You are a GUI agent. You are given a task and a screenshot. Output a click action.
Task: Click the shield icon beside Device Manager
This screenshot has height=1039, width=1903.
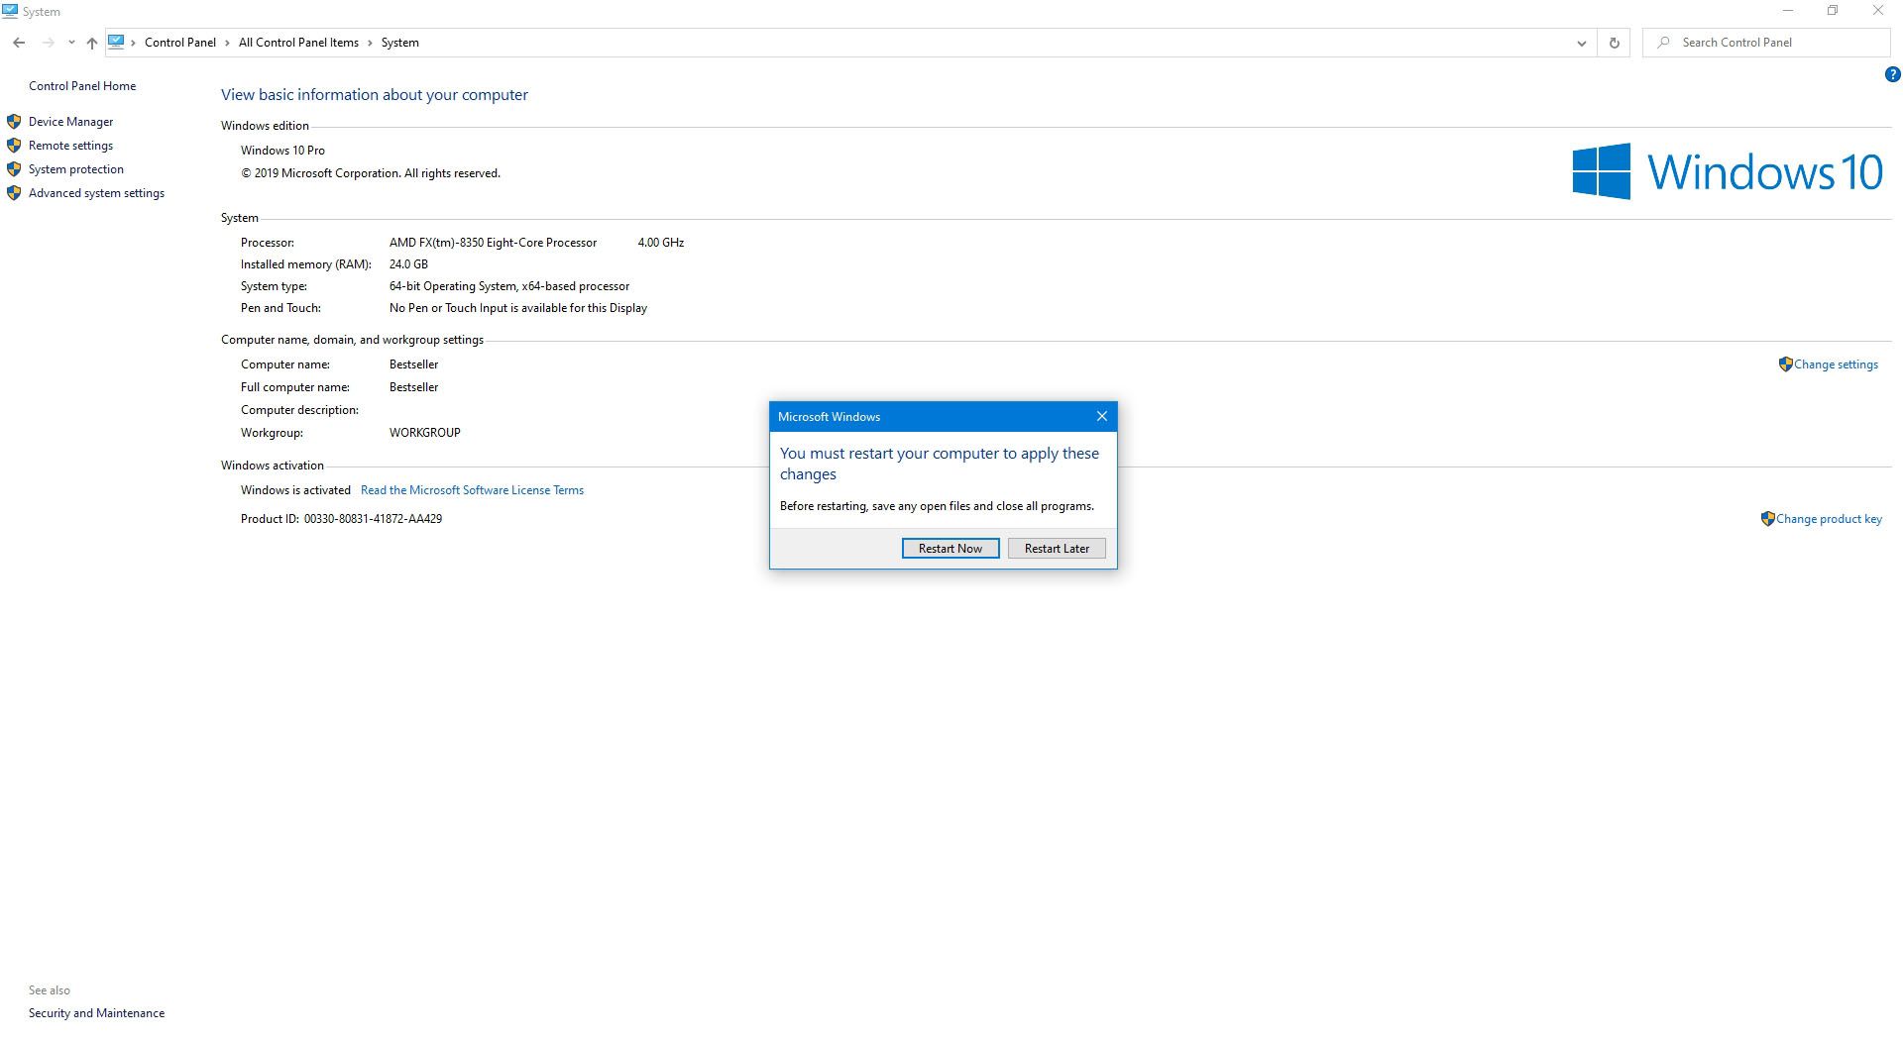point(14,122)
